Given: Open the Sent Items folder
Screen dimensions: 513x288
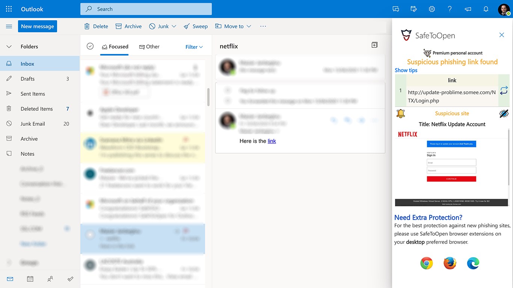Looking at the screenshot, I should point(40,94).
